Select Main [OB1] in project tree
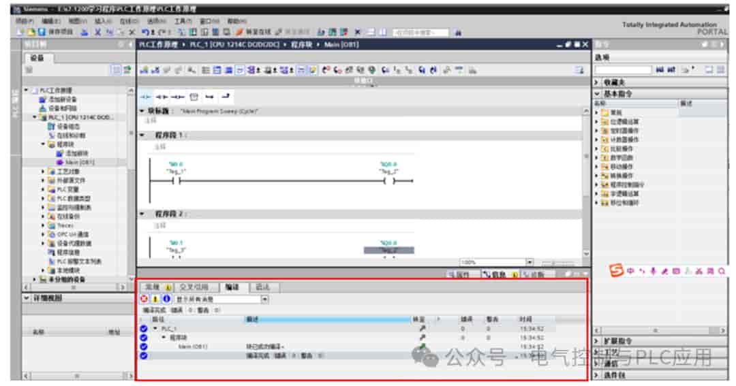Screen dimensions: 736x386 [x=76, y=162]
